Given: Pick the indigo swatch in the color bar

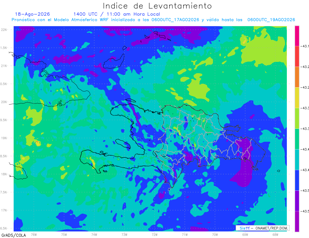Looking at the screenshot, I should [297, 201].
